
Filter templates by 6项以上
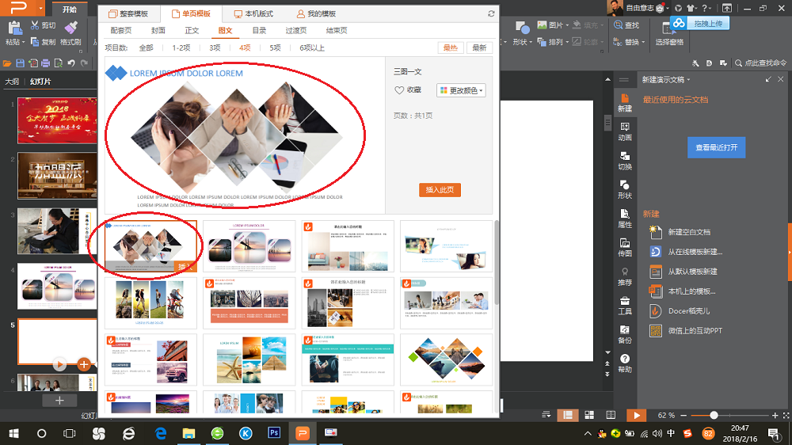point(311,48)
